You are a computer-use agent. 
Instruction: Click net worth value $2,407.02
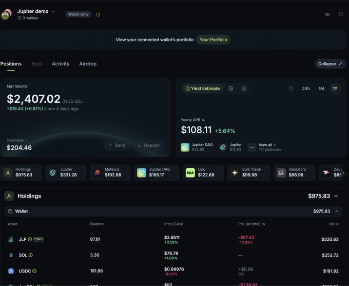tap(33, 99)
